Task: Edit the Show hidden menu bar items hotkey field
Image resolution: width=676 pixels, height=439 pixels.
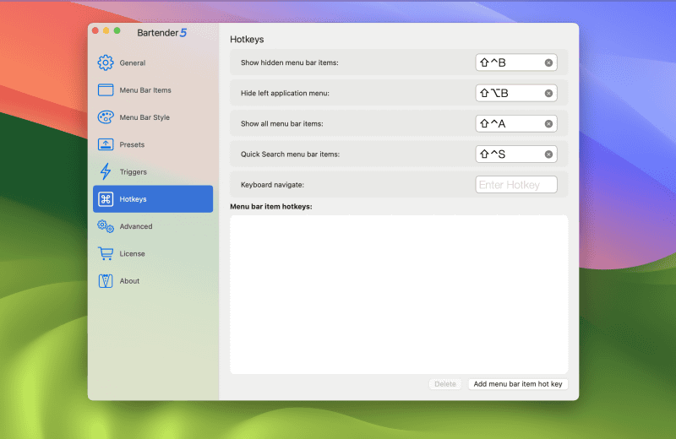Action: pos(516,62)
